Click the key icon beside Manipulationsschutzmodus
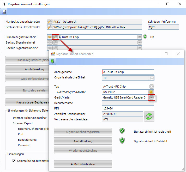The height and width of the screenshot is (172, 186). pyautogui.click(x=50, y=22)
